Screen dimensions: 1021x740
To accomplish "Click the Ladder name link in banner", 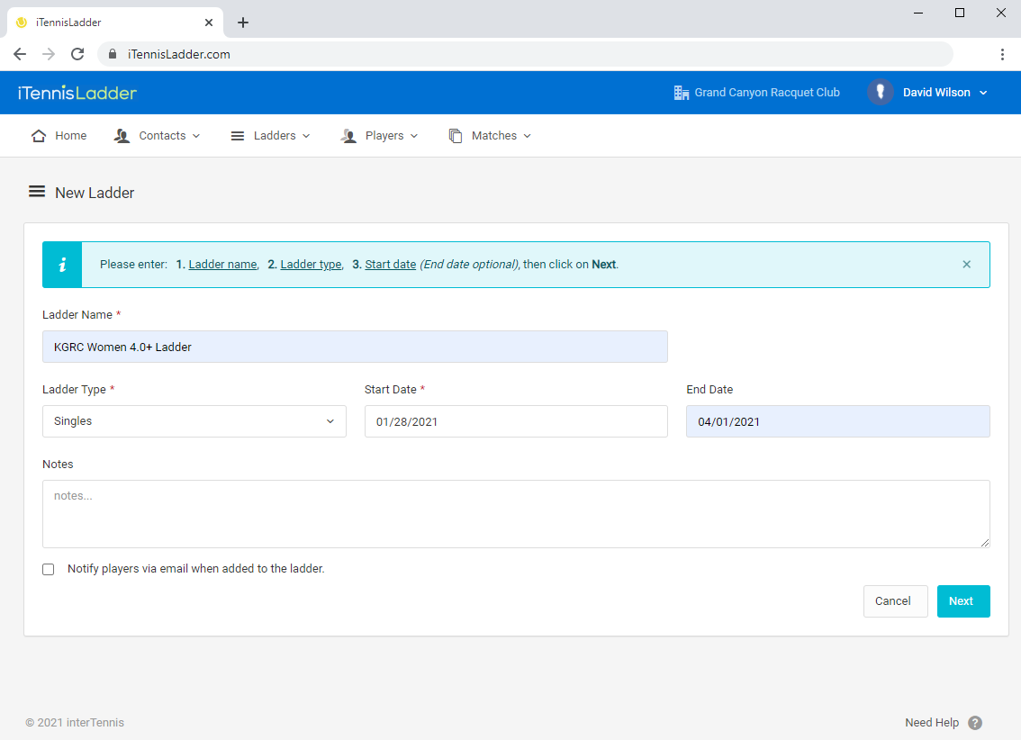I will [222, 265].
